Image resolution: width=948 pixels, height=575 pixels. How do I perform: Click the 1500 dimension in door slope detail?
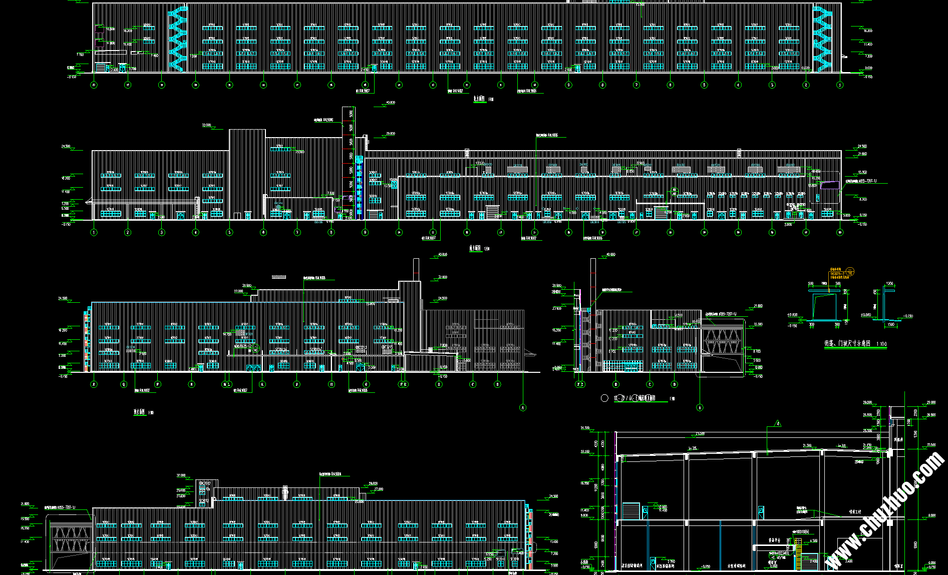pyautogui.click(x=890, y=325)
